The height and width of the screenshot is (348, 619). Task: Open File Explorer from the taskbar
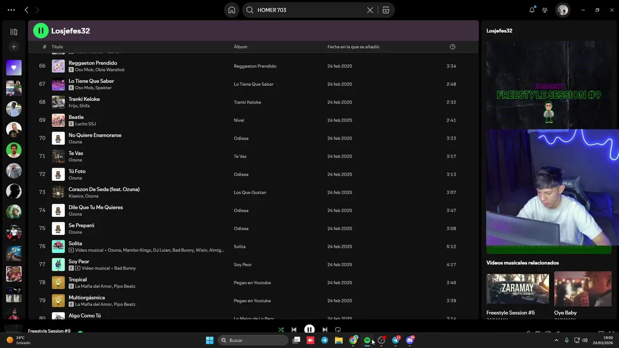click(339, 340)
